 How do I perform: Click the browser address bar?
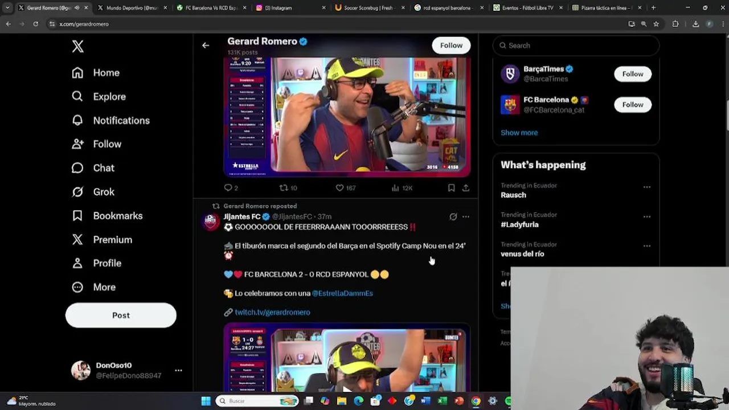336,24
